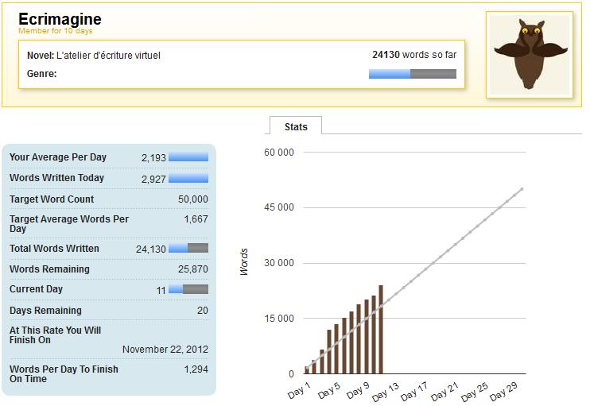Click the November 22, 2012 finish date
This screenshot has width=590, height=406.
(165, 350)
